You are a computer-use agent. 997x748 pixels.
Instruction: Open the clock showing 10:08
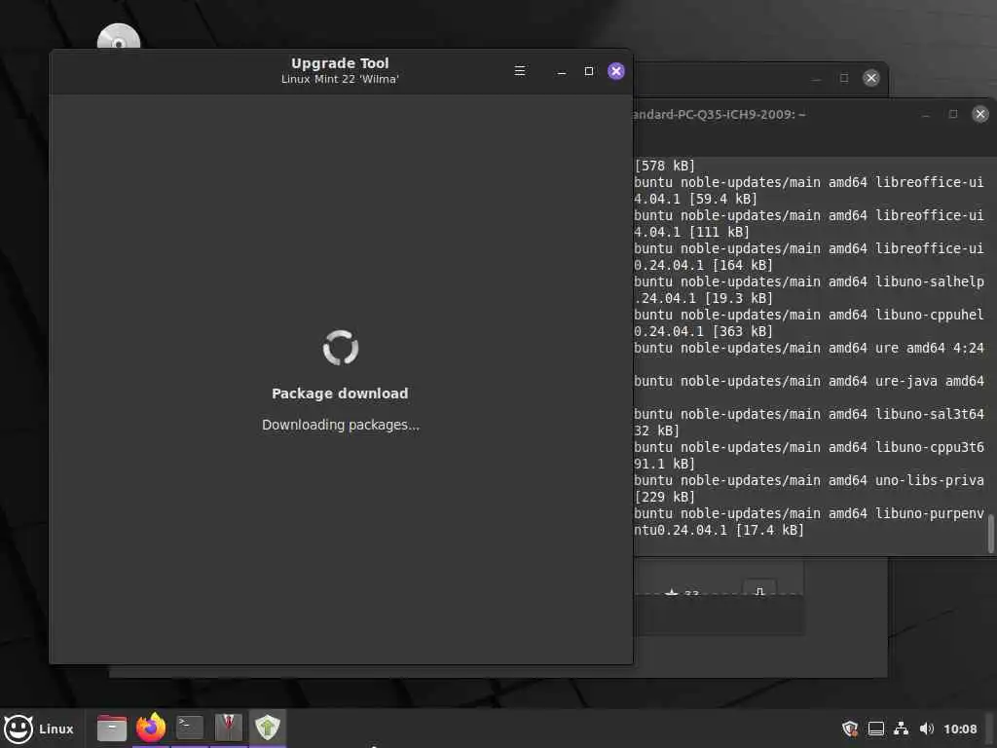coord(960,729)
